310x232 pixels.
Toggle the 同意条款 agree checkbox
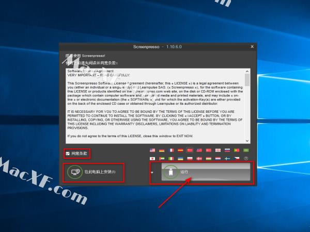[68, 154]
